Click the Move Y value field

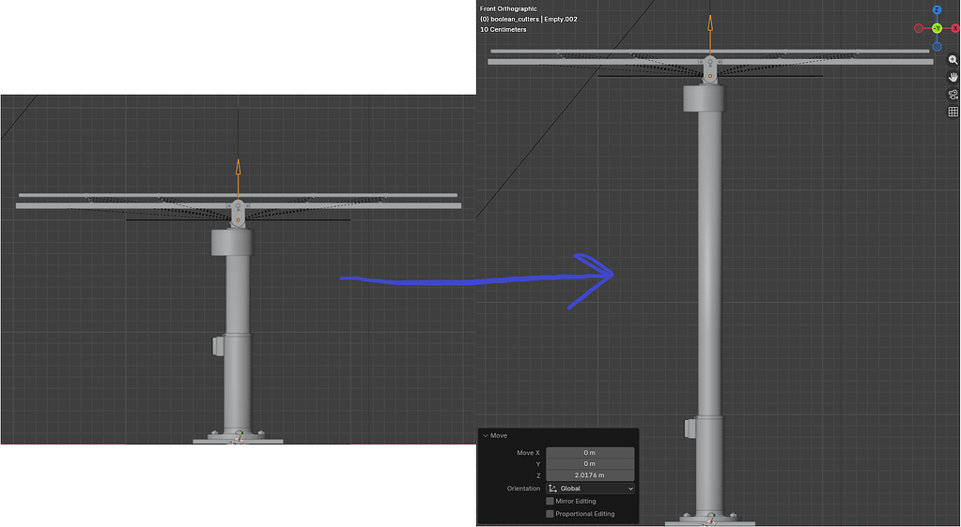click(590, 464)
